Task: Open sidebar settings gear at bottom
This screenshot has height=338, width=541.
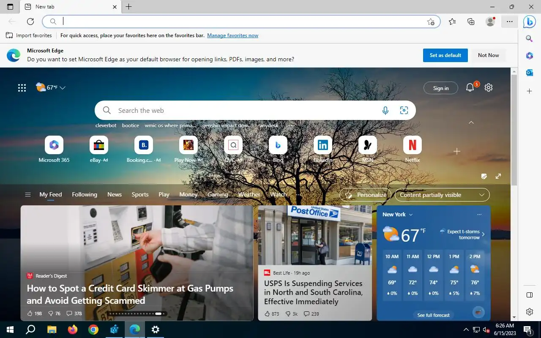Action: pyautogui.click(x=529, y=312)
